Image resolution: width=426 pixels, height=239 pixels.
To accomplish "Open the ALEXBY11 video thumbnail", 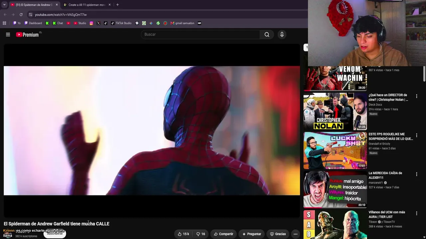I will point(335,189).
